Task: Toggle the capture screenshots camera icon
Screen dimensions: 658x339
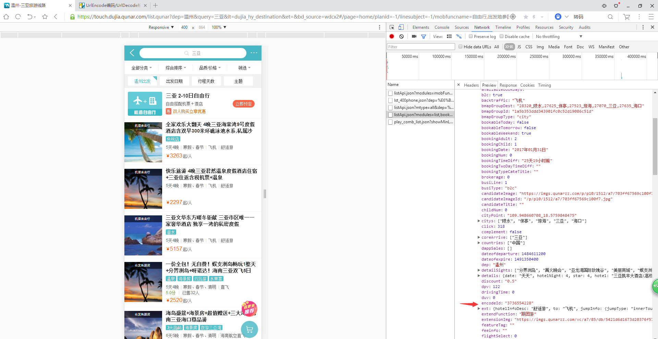Action: [414, 36]
